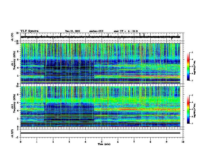The height and width of the screenshot is (159, 206).
Task: Click the ch.2 spectrogram color bar
Action: pos(188,109)
